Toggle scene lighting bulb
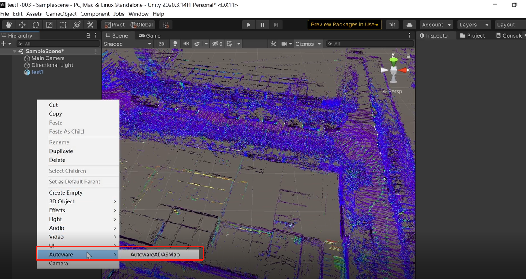 pos(175,44)
